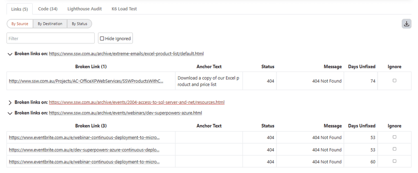This screenshot has height=173, width=418.
Task: Open the excel-product-list default.html source link
Action: pos(126,54)
